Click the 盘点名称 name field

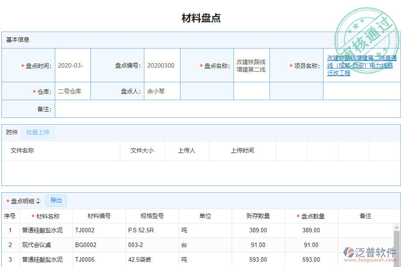tap(251, 65)
